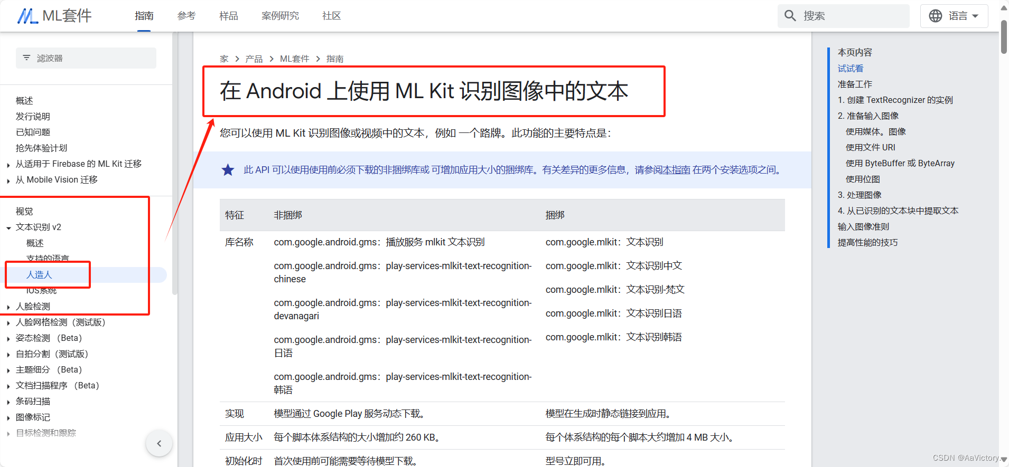This screenshot has width=1009, height=467.
Task: Expand 从适用于 Firebase 的 ML Kit 迁移
Action: pyautogui.click(x=8, y=165)
